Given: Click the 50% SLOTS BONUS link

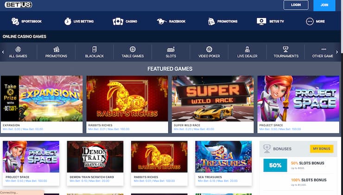Looking at the screenshot, I should (308, 163).
